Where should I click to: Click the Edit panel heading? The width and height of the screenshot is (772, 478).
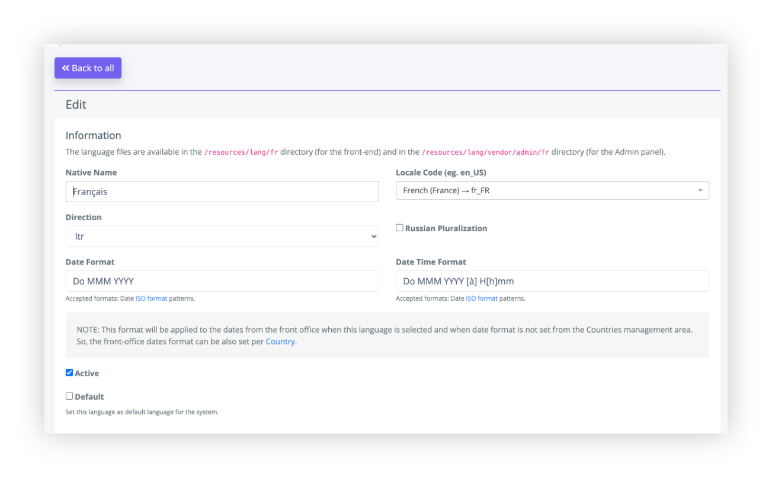point(76,105)
